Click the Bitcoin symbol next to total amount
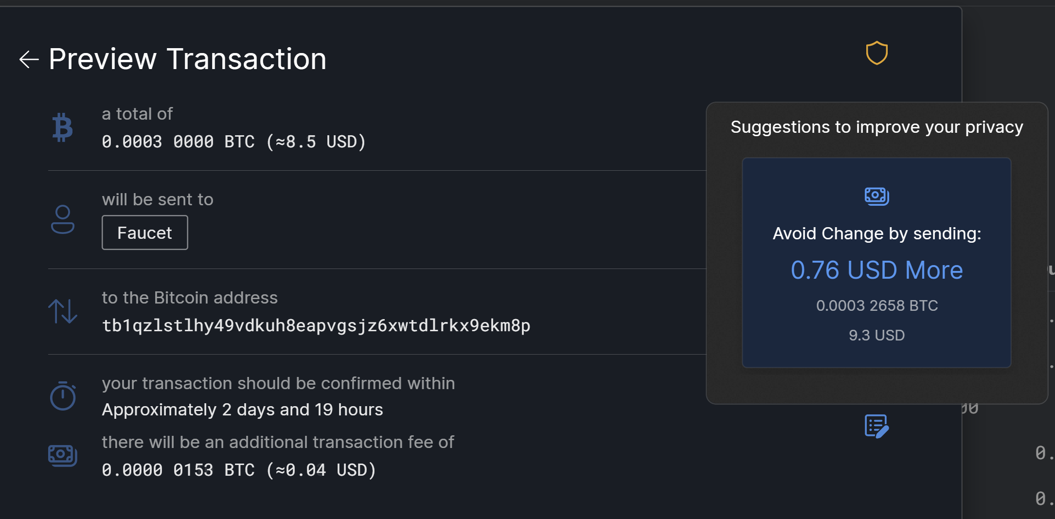 pos(63,127)
